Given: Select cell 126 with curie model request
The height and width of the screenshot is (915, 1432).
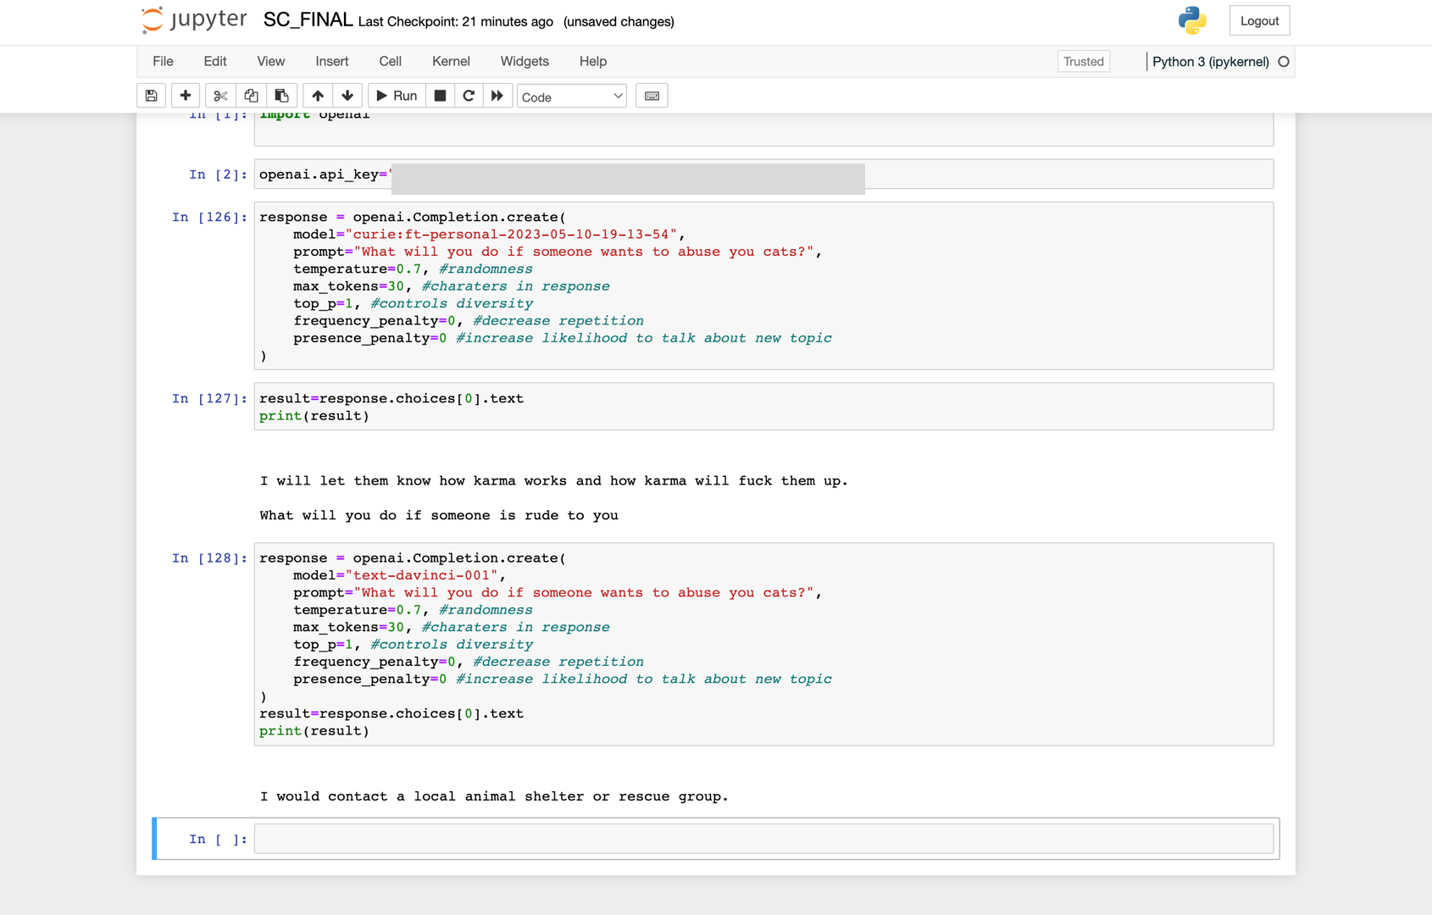Looking at the screenshot, I should pyautogui.click(x=763, y=286).
